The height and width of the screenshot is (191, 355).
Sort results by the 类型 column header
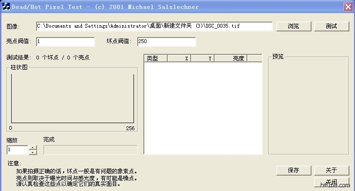155,59
